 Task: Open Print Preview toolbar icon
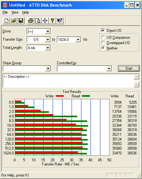(38, 21)
